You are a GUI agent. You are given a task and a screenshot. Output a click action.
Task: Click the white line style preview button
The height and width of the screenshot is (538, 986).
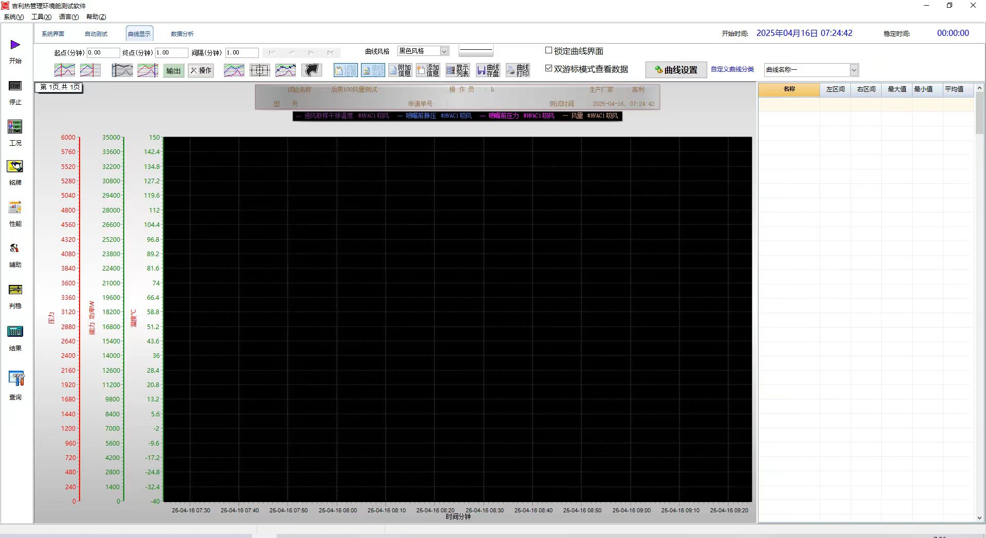(x=476, y=51)
